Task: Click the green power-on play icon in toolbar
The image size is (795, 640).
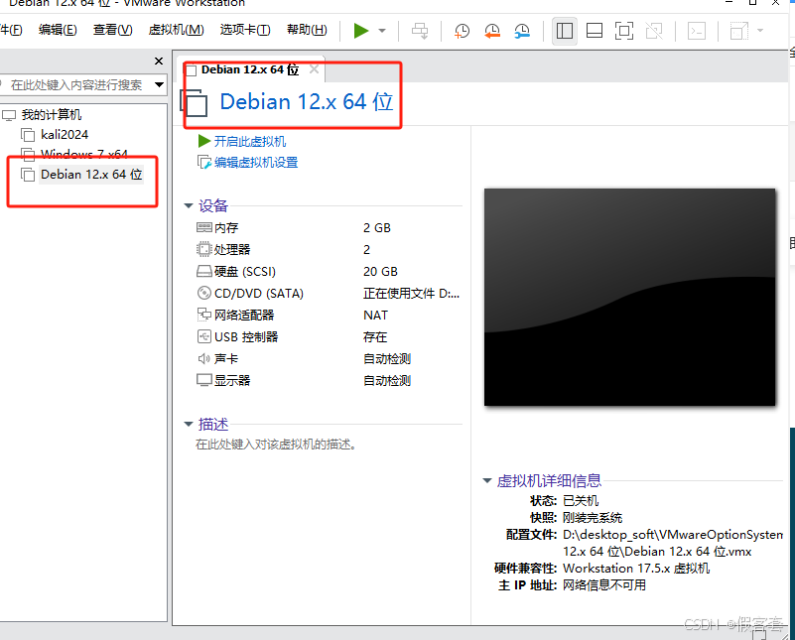Action: point(361,31)
